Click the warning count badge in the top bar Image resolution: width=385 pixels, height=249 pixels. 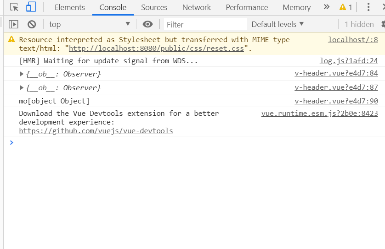coord(345,7)
